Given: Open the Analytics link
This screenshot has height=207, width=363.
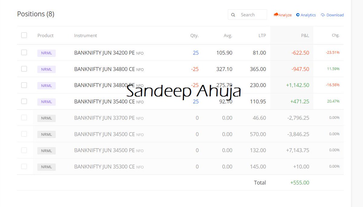Looking at the screenshot, I should [308, 15].
